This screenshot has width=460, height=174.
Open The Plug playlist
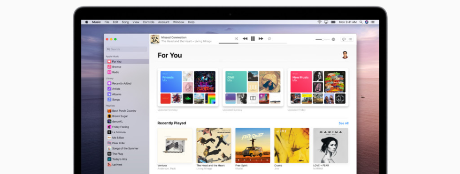(x=127, y=153)
